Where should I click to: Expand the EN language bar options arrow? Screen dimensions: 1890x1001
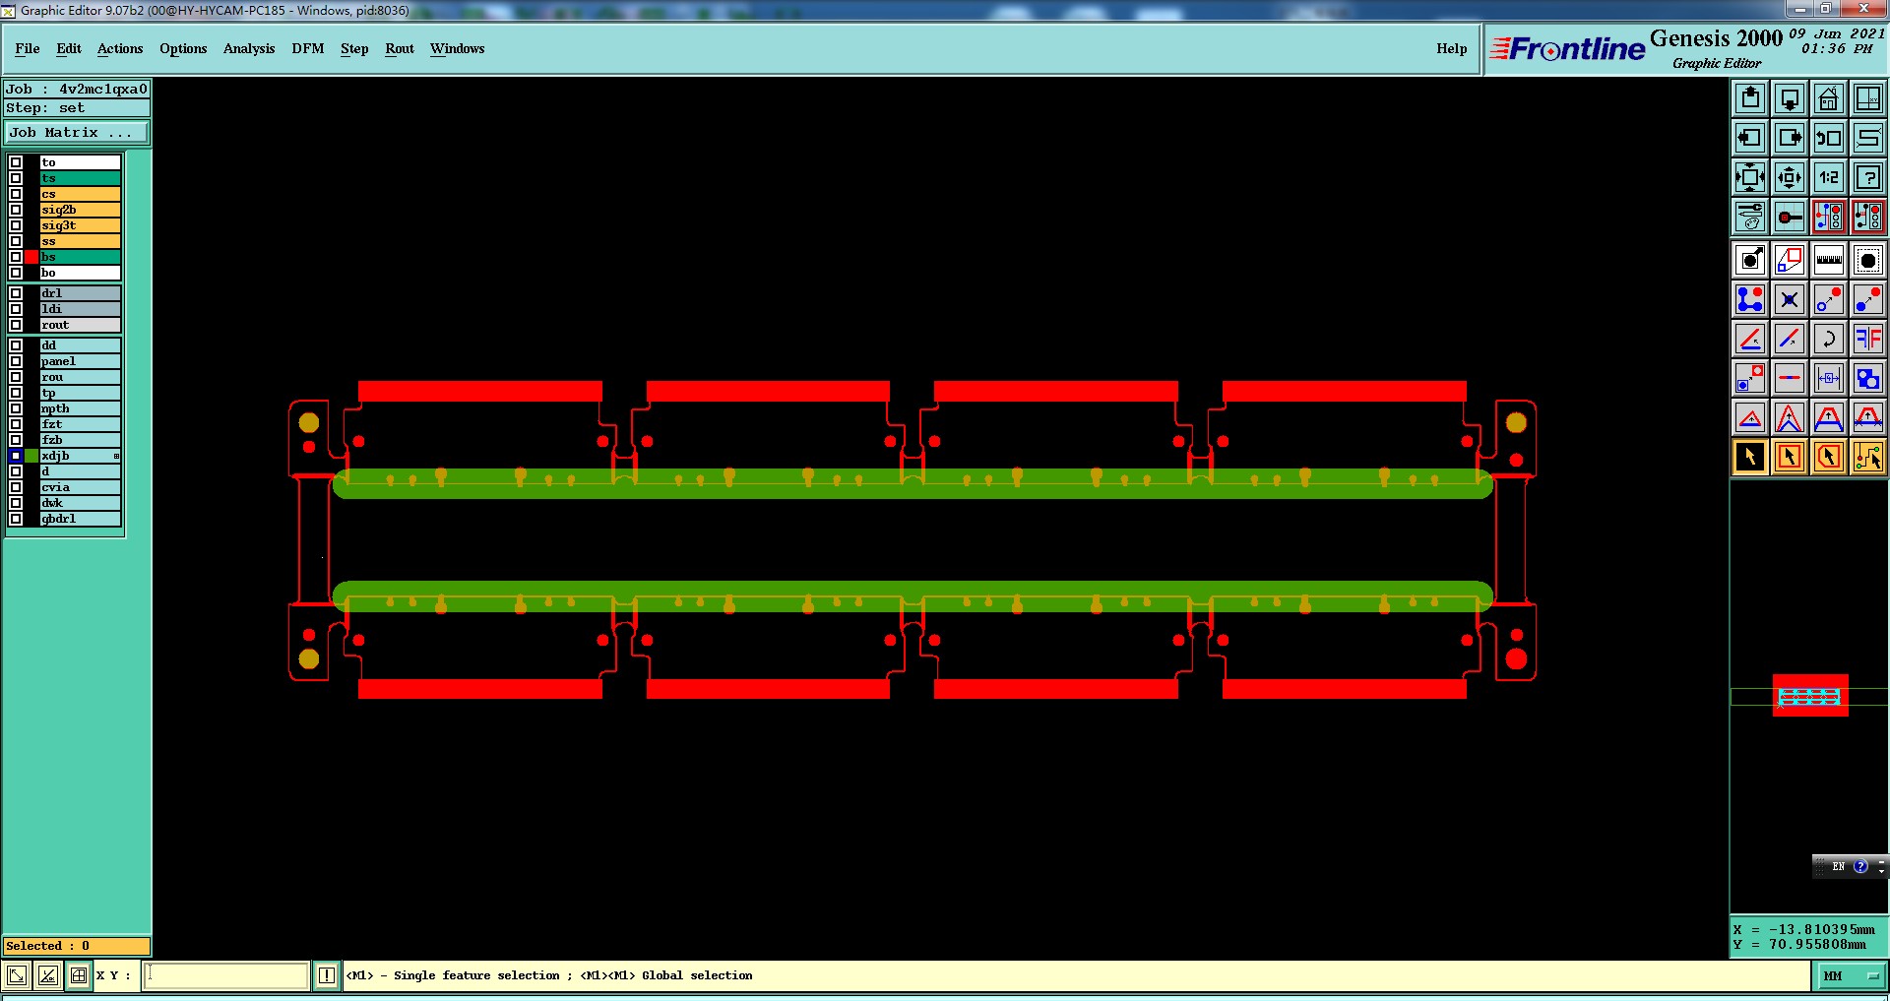click(x=1881, y=867)
